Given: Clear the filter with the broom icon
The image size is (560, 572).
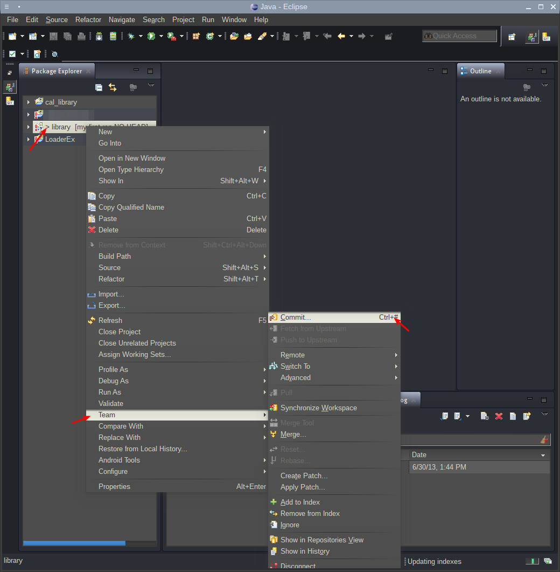Looking at the screenshot, I should (x=544, y=440).
